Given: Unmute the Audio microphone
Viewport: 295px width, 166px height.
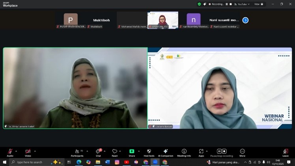Looking at the screenshot, I should 10,152.
